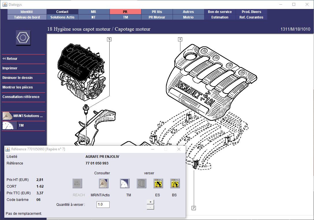Click the TM label in the sidebar
The height and width of the screenshot is (220, 314).
[x=21, y=125]
